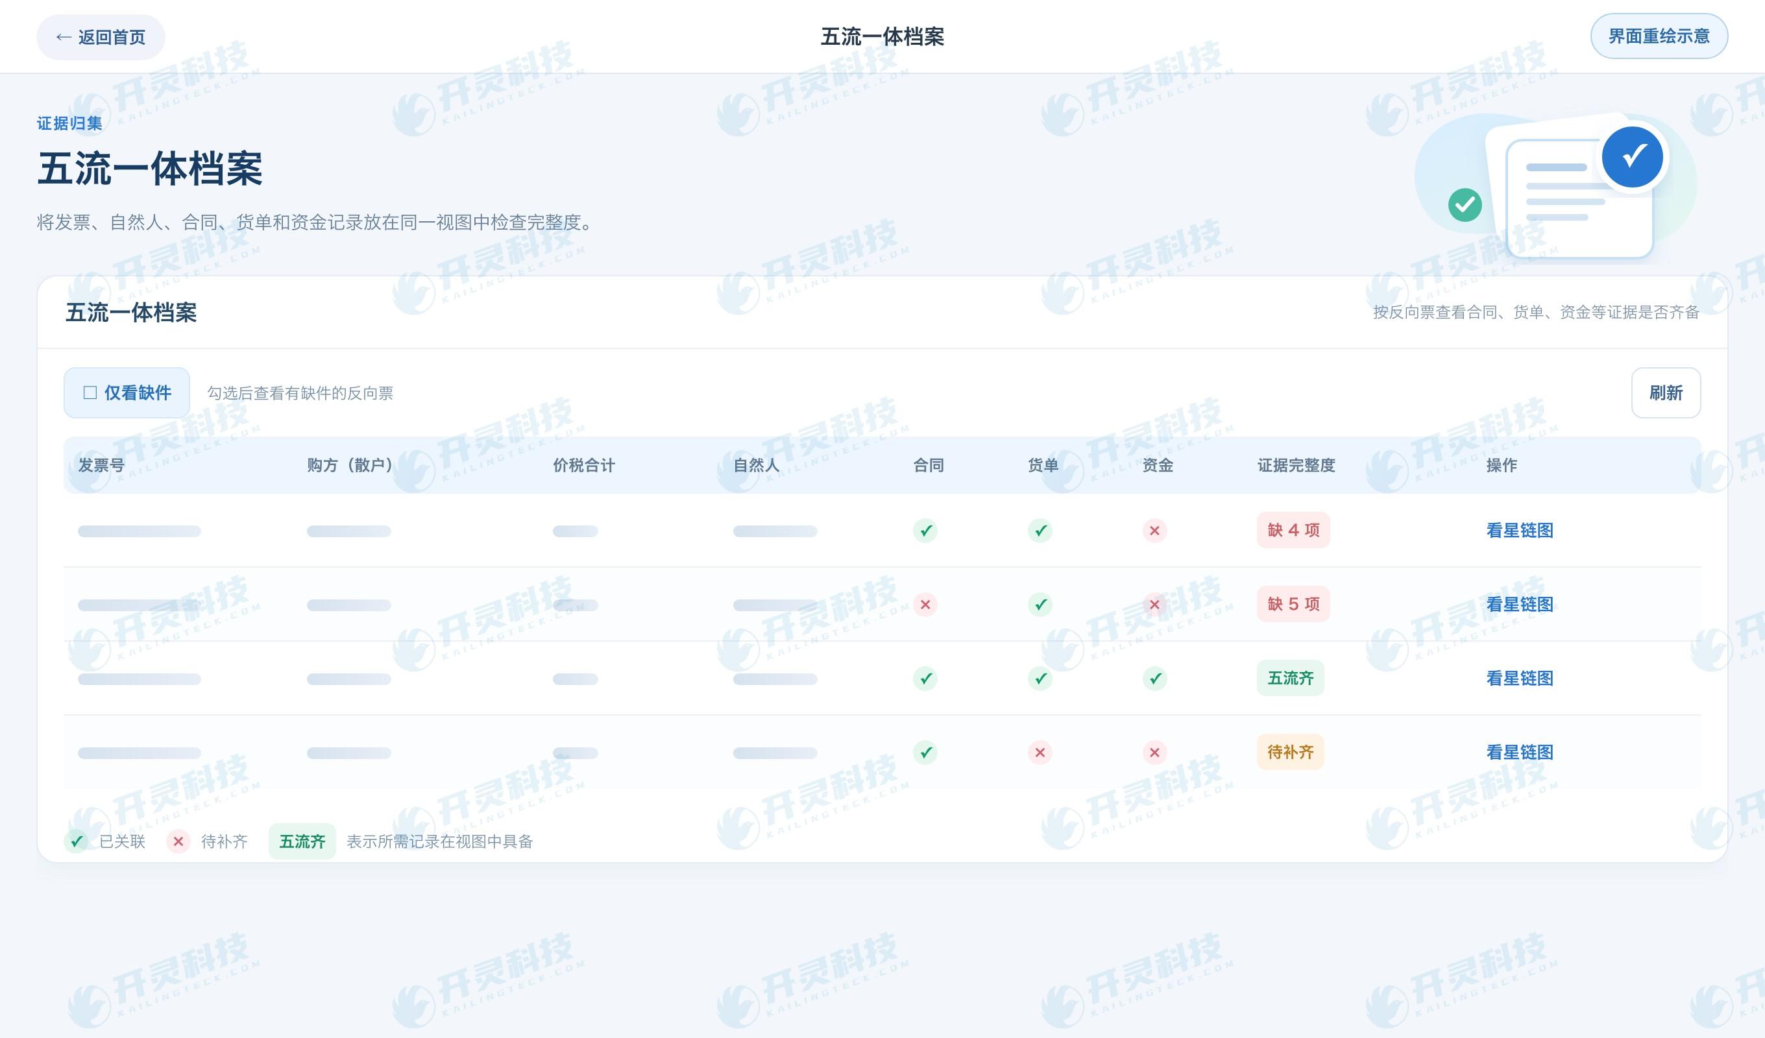The height and width of the screenshot is (1038, 1765).
Task: Click 货单 check icon in 缺 5 项 row
Action: (x=1040, y=605)
